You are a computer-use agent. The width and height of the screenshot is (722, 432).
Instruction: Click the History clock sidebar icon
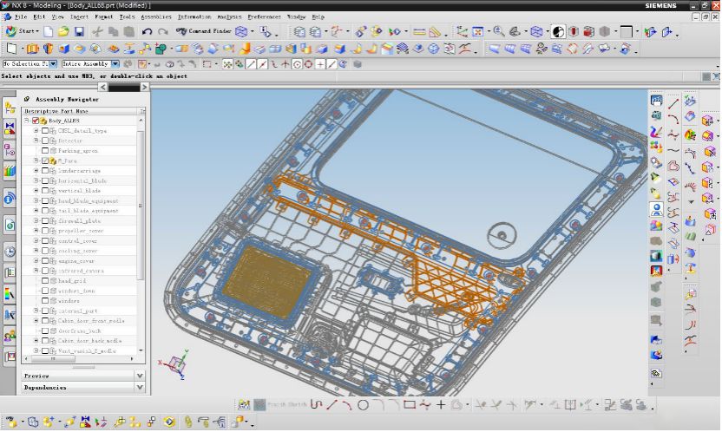point(10,252)
